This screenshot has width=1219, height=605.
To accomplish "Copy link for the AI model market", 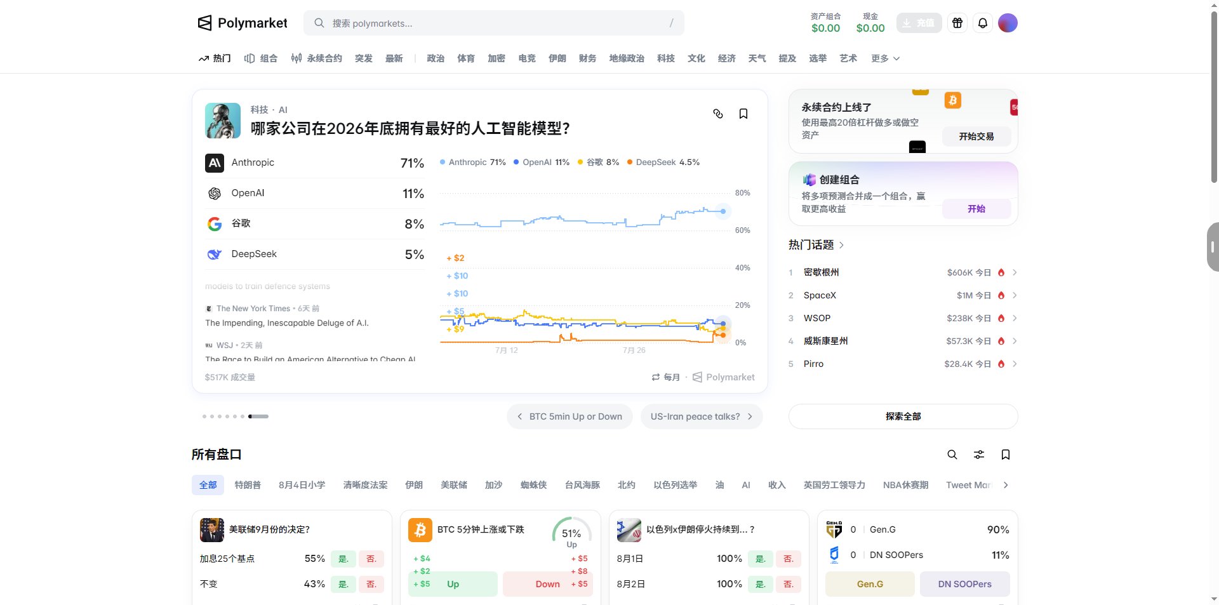I will (718, 114).
